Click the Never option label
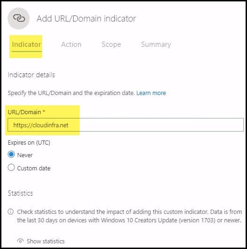The width and height of the screenshot is (247, 249). click(25, 155)
